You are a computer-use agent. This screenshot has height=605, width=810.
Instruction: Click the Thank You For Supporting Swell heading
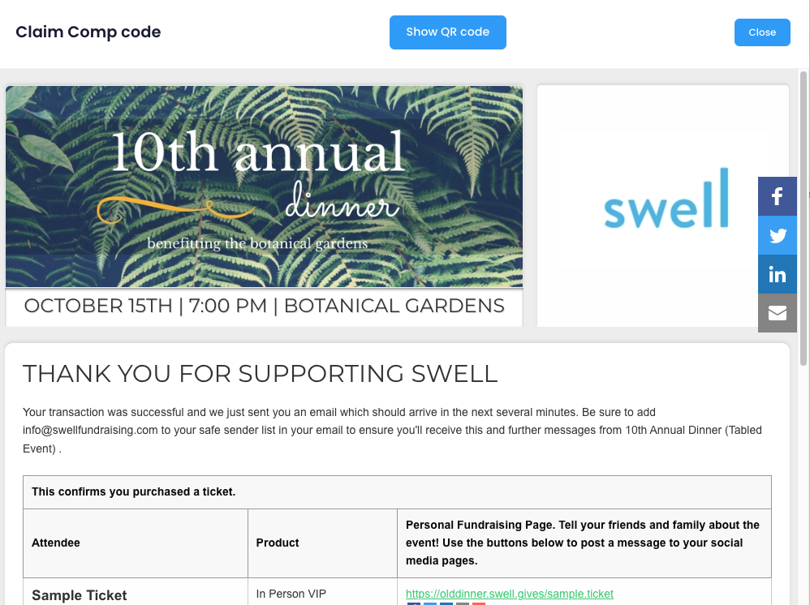pos(261,373)
